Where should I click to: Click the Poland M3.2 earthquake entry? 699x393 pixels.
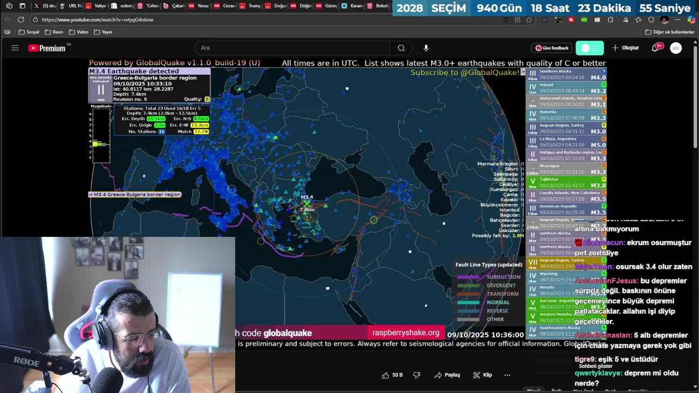[566, 88]
